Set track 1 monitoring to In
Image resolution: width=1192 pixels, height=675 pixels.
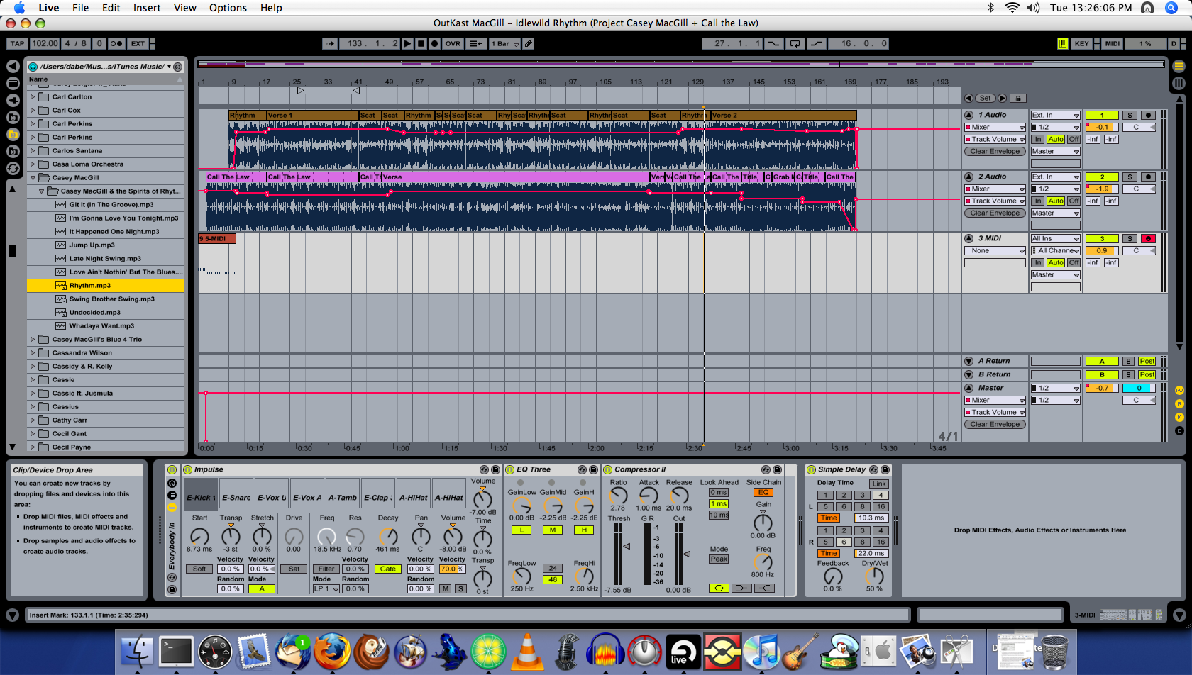[1038, 140]
